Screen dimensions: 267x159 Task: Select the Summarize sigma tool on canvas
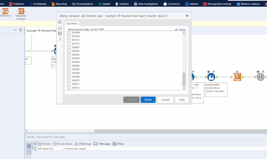[x=237, y=77]
